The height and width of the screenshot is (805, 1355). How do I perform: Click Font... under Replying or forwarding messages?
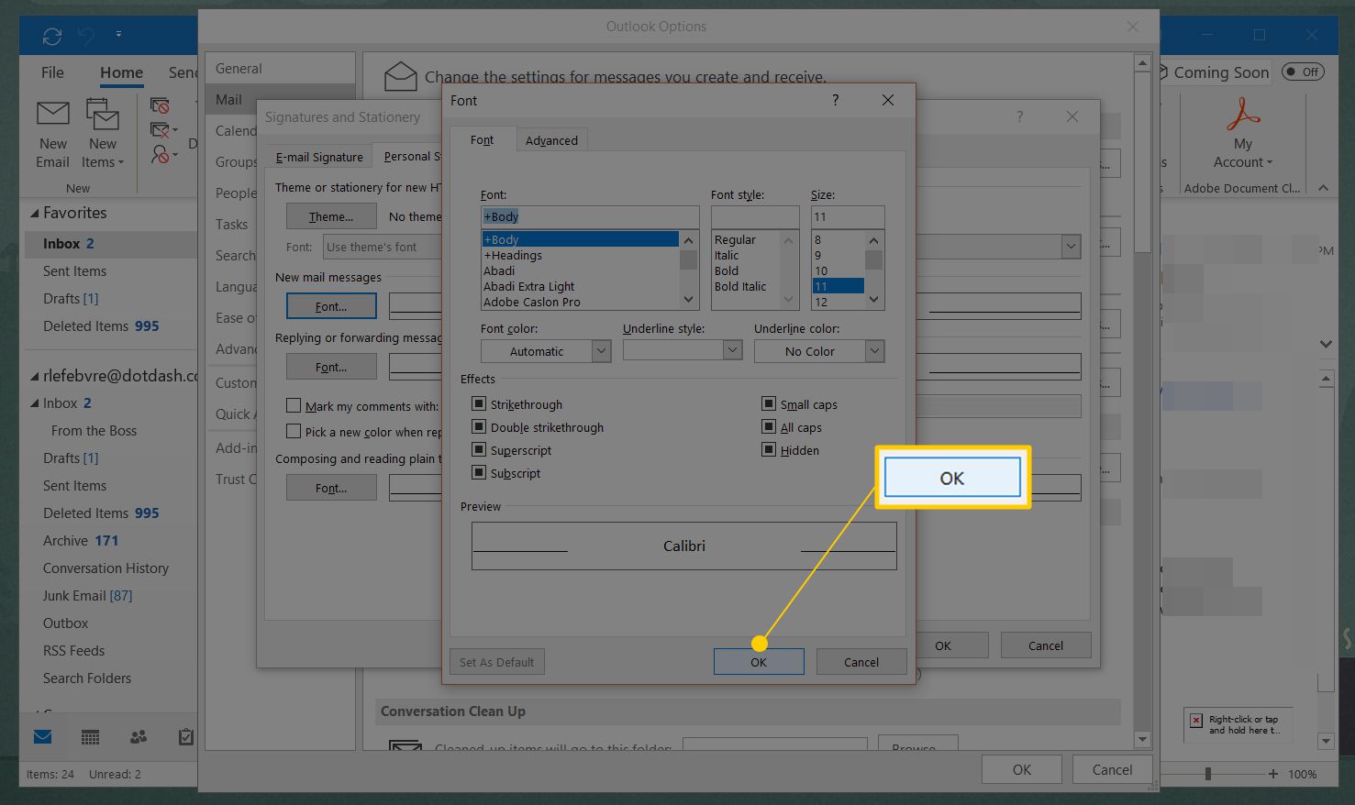click(331, 367)
